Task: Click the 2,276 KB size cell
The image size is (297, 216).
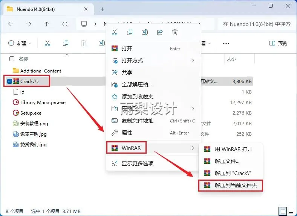Action: [x=242, y=113]
